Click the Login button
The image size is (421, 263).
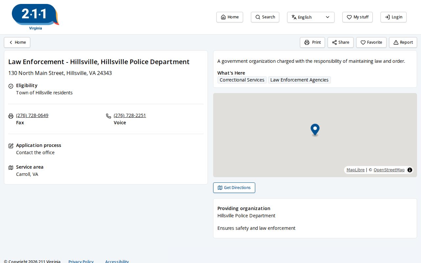393,17
